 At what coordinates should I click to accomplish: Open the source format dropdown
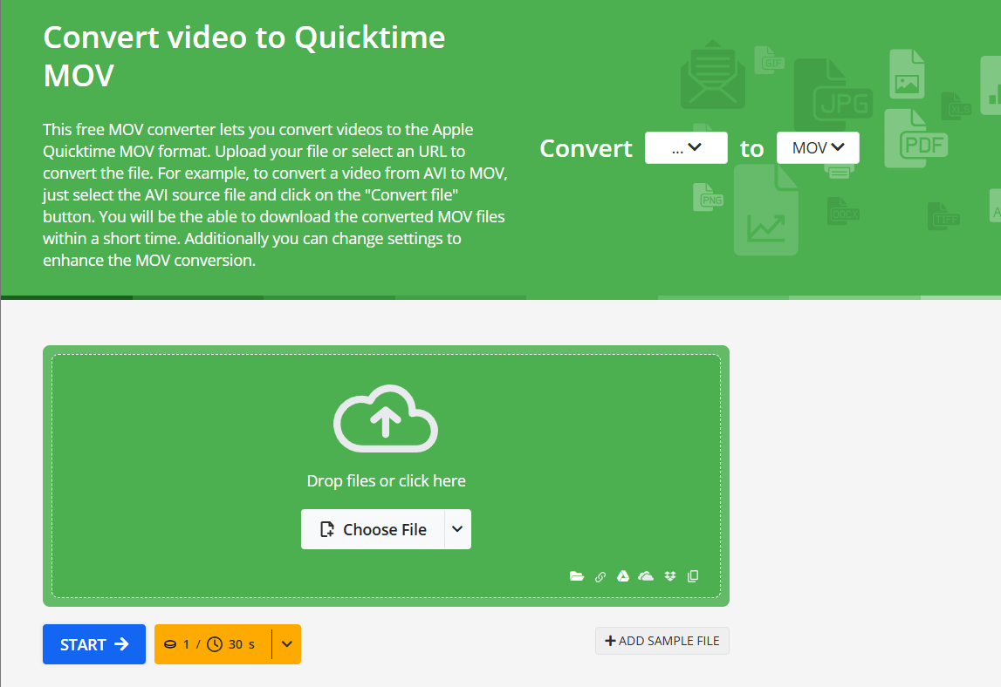(x=686, y=148)
